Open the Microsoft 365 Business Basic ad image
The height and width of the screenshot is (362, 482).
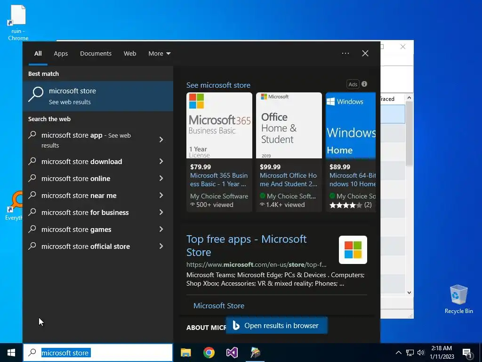click(x=219, y=125)
